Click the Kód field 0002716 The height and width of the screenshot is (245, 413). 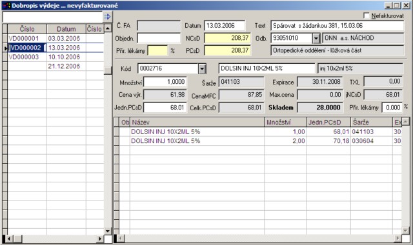(168, 69)
